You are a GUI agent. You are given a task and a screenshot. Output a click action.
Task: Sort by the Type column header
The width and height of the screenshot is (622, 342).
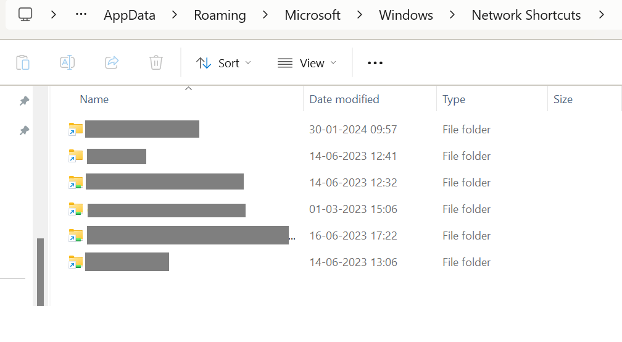(454, 99)
